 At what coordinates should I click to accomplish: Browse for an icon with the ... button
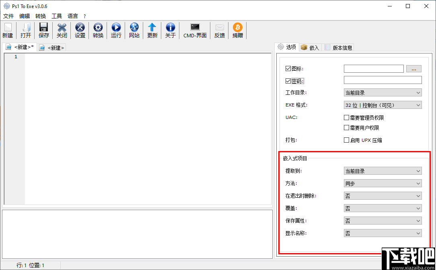click(x=413, y=68)
